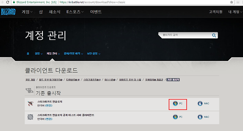
Task: Change language for 스타크래프트 앤솔로지 (변경)
Action: (x=49, y=105)
